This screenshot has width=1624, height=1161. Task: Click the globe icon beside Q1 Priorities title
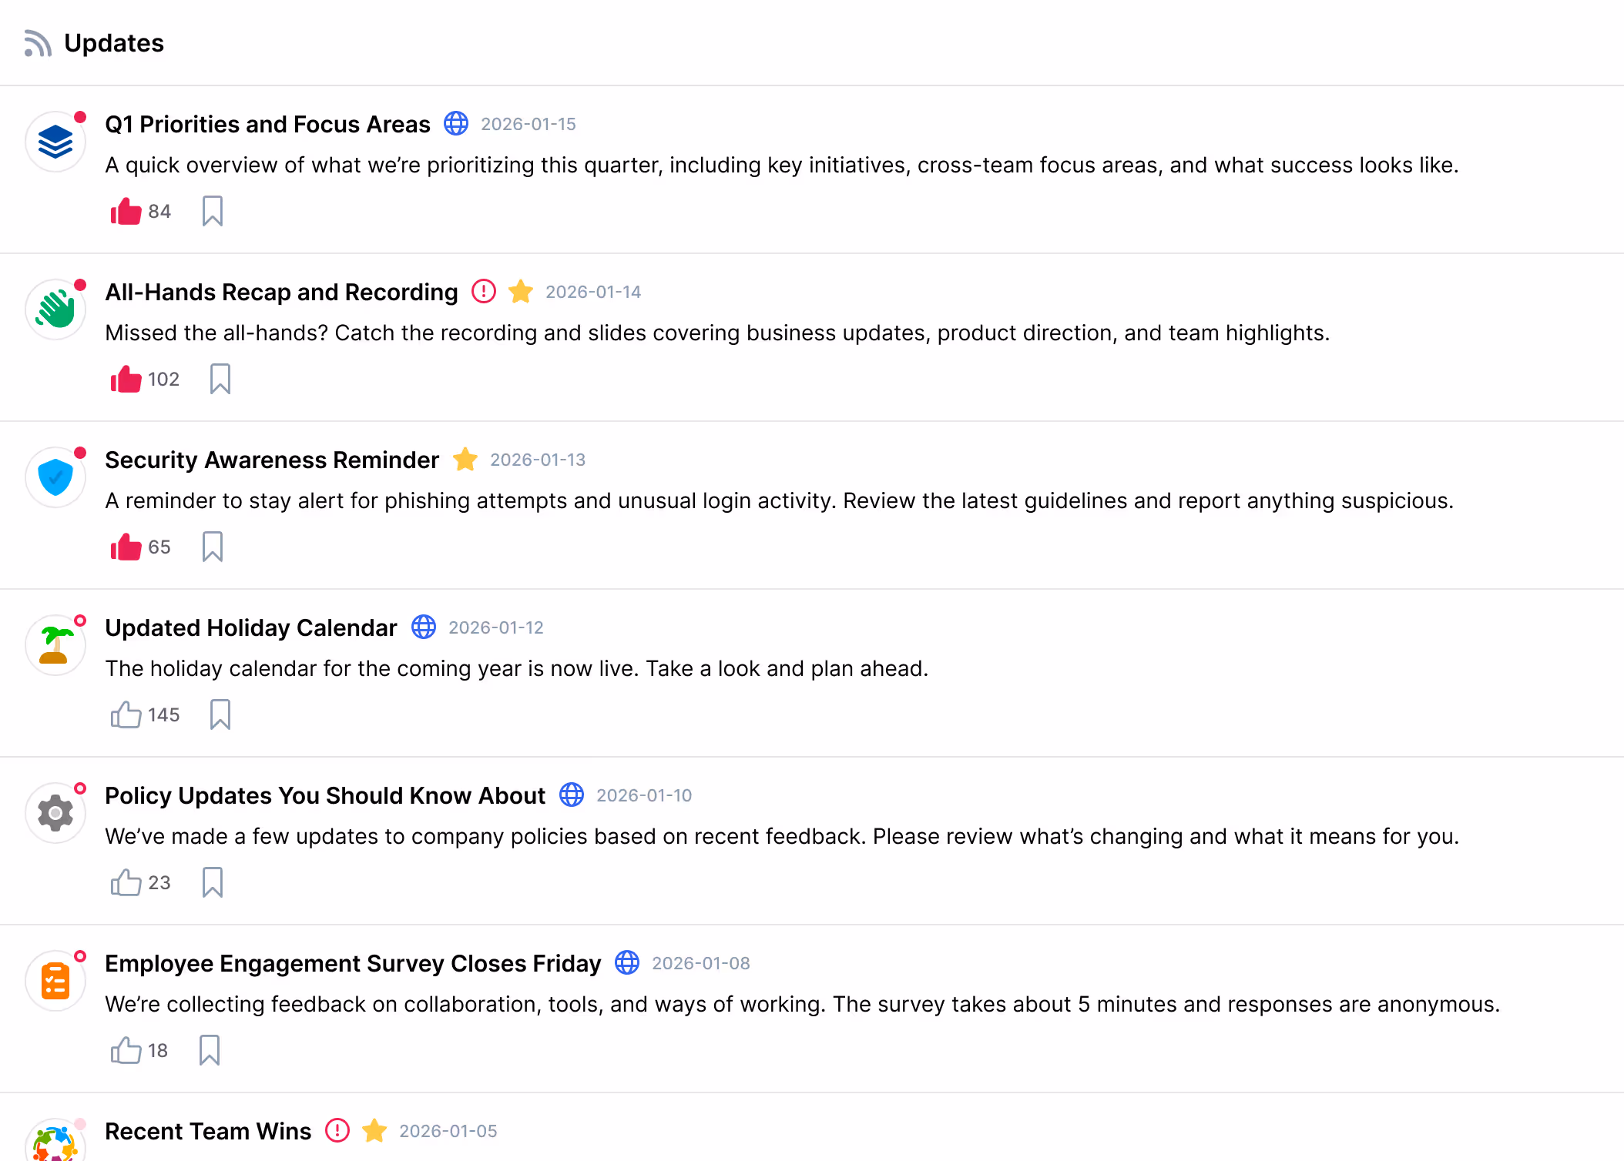point(455,124)
